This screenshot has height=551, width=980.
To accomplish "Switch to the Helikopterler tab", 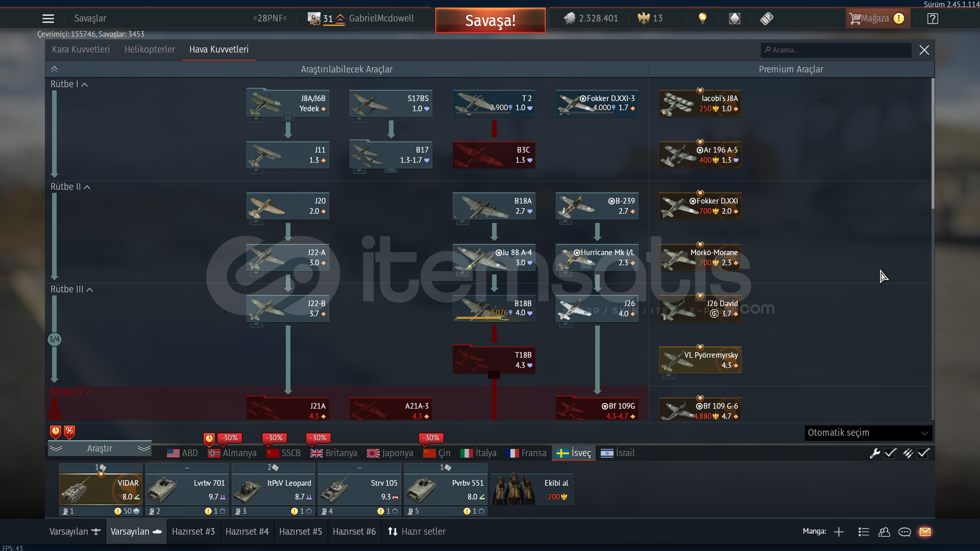I will point(150,49).
